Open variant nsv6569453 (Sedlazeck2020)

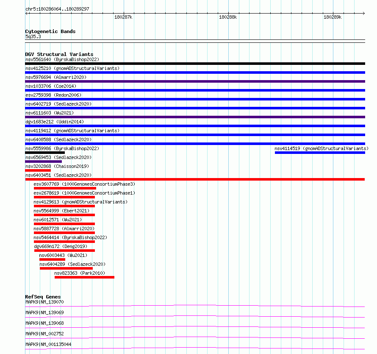(58, 157)
